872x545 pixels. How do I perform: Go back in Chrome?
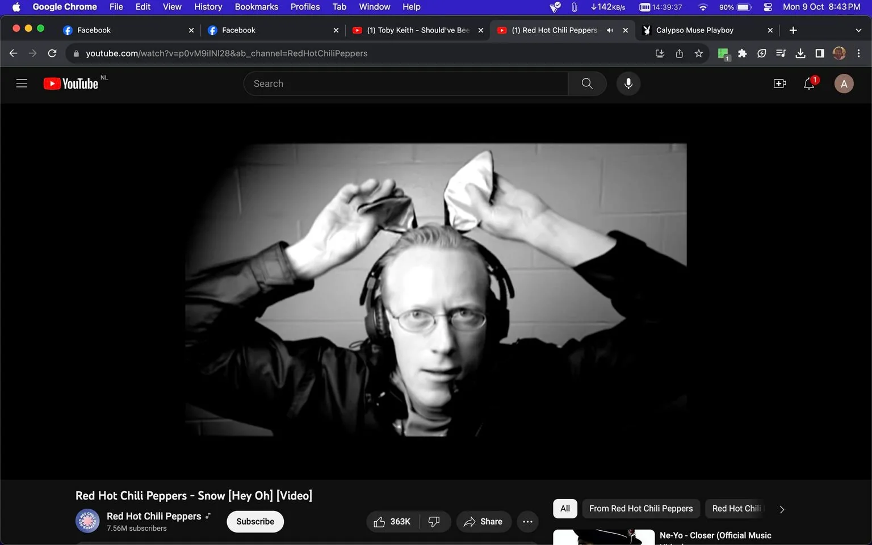tap(14, 53)
